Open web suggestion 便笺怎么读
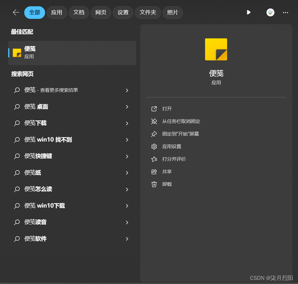This screenshot has width=298, height=284. tap(72, 189)
